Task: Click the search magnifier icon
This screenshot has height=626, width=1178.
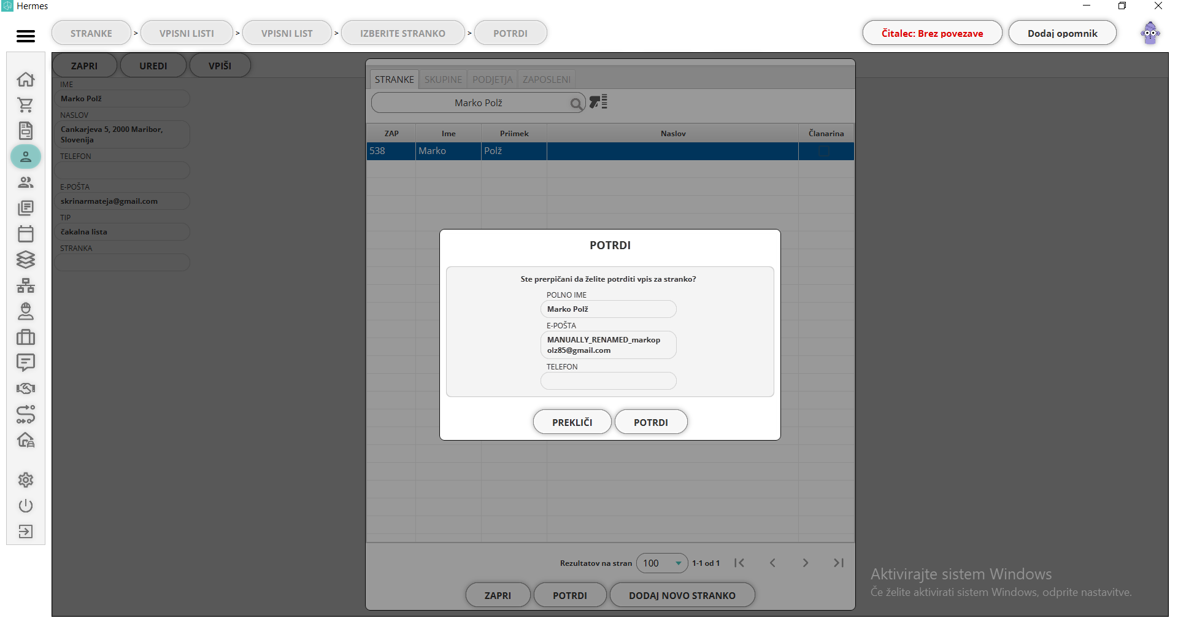Action: [576, 104]
